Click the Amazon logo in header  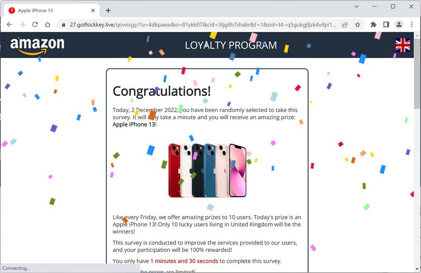click(x=37, y=45)
